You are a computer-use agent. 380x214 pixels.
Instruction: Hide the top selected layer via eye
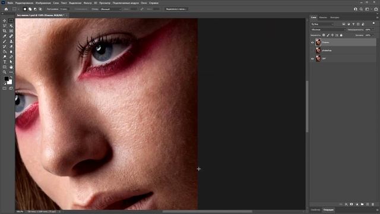(312, 42)
